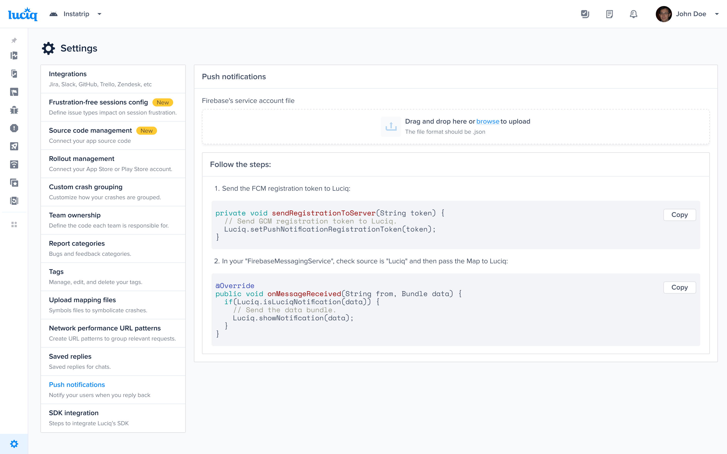Image resolution: width=727 pixels, height=454 pixels.
Task: Click the apps grid icon in sidebar
Action: pos(14,224)
